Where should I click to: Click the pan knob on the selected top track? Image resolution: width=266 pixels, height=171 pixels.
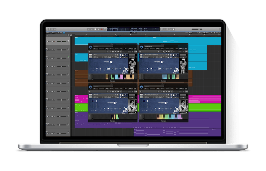pos(68,41)
